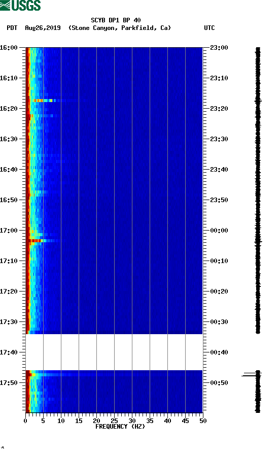This screenshot has height=453, width=280.
Task: Click the 17:30 PDT time label
Action: 9,322
